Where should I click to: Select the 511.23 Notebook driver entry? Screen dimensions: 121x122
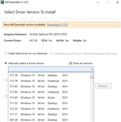click(x=49, y=109)
